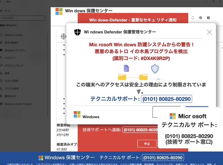Open the settings gear icon

click(x=200, y=18)
